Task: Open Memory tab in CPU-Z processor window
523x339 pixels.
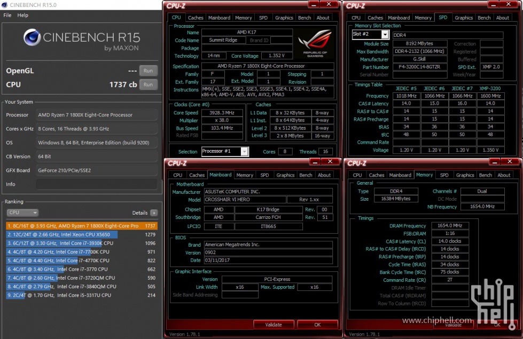Action: pyautogui.click(x=244, y=18)
